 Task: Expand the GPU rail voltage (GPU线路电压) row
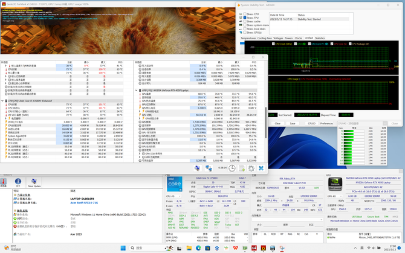[x=140, y=112]
